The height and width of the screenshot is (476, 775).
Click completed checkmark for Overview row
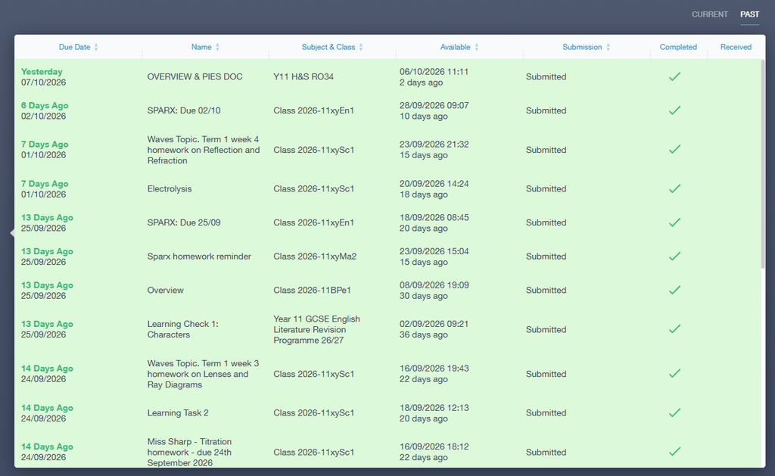[674, 290]
